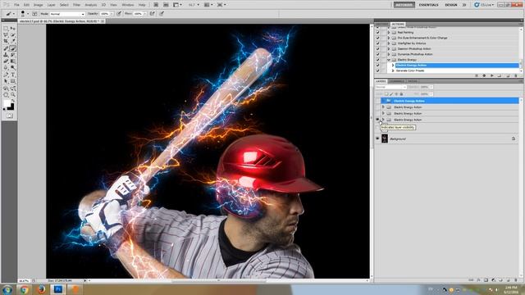This screenshot has height=295, width=525.
Task: Click Stop button in Actions panel
Action: click(x=476, y=75)
